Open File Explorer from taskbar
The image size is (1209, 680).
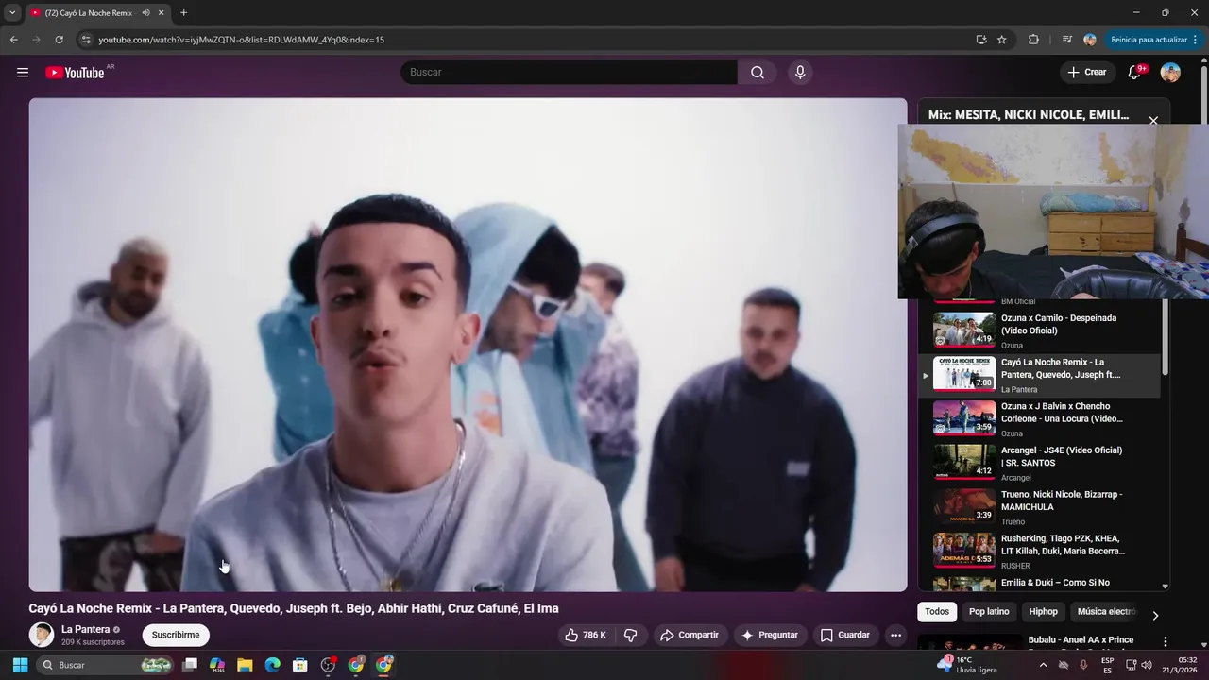coord(245,665)
